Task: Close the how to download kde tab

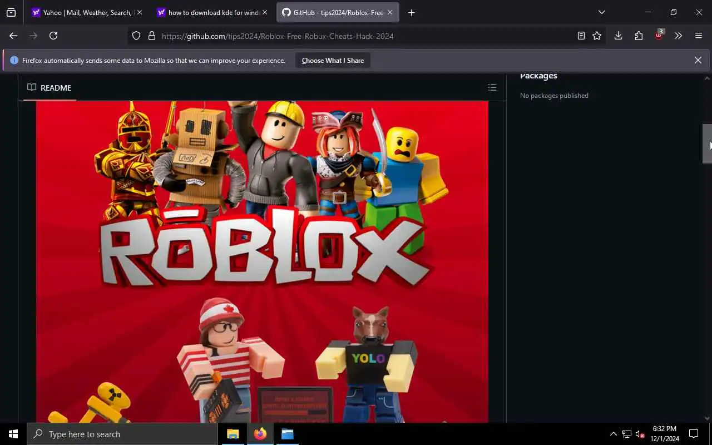Action: click(x=265, y=12)
